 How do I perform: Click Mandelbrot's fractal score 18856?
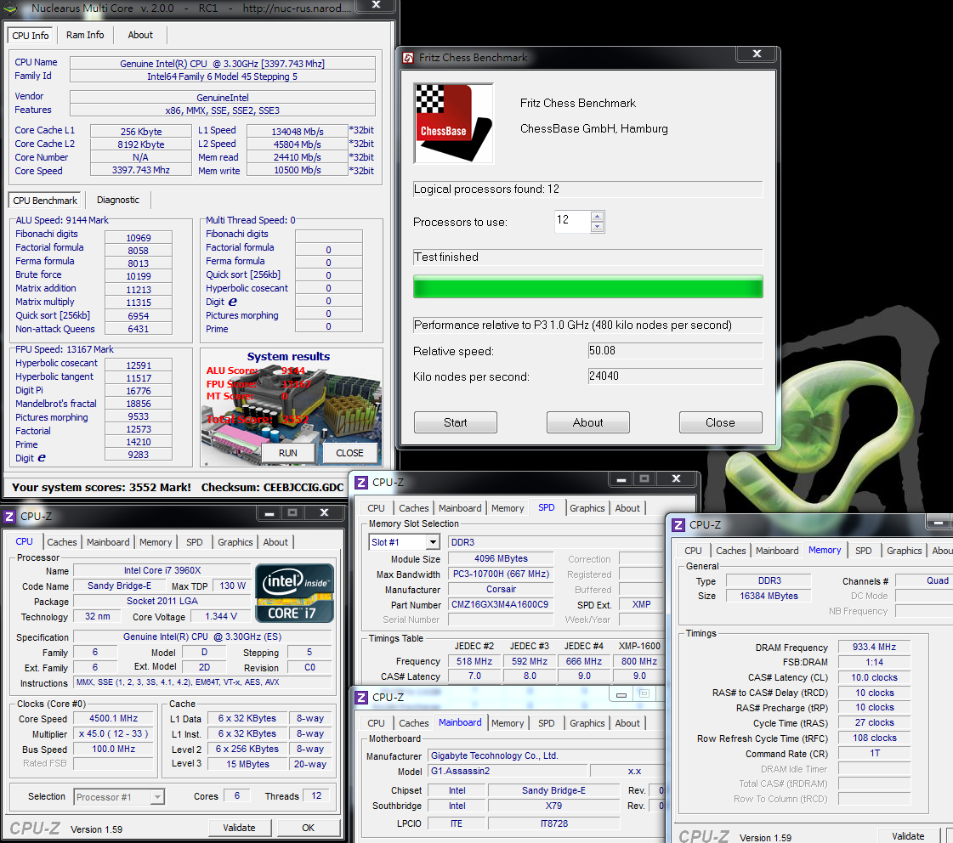(139, 404)
